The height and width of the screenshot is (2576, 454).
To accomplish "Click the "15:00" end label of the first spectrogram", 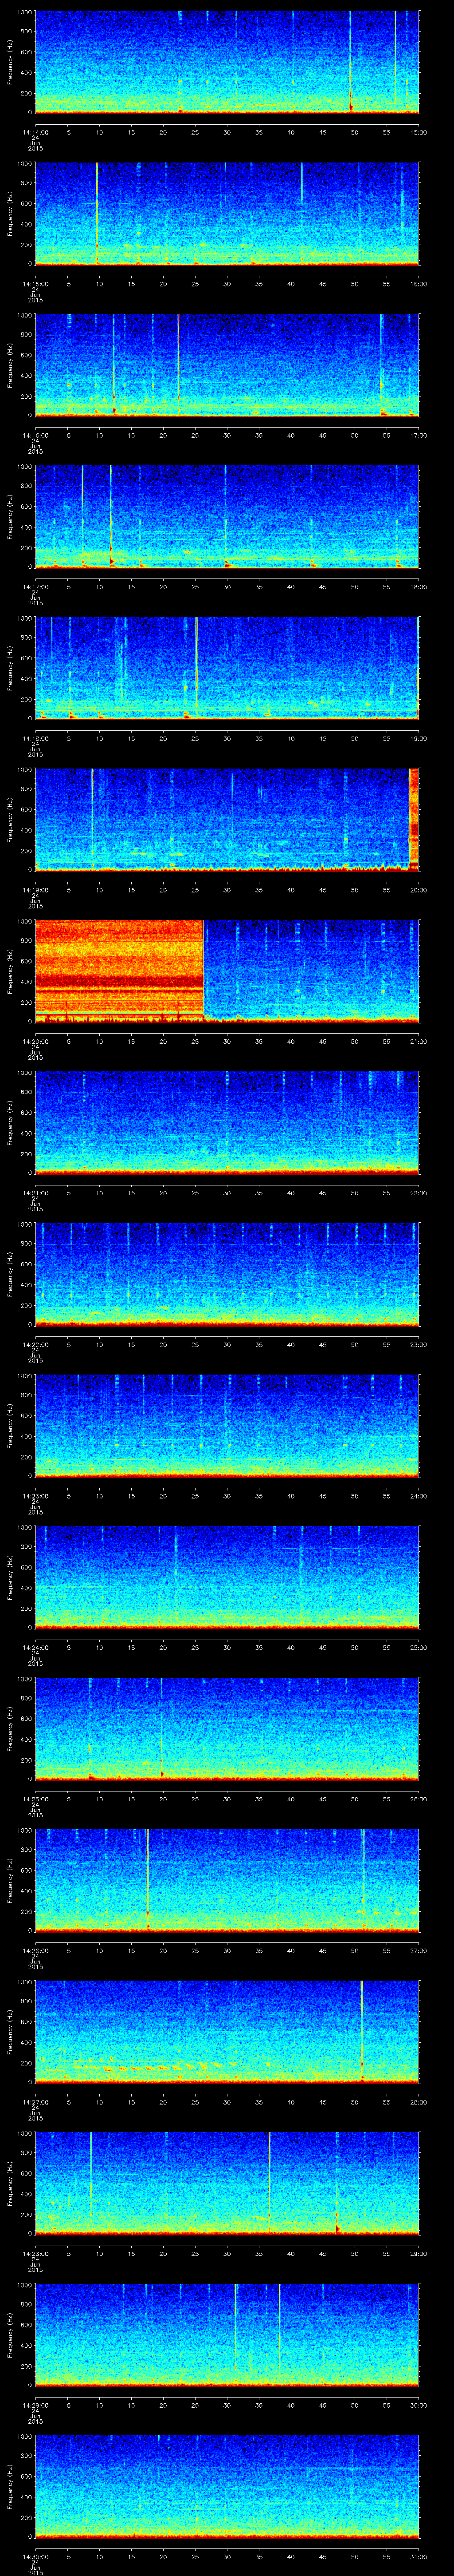I will [418, 131].
